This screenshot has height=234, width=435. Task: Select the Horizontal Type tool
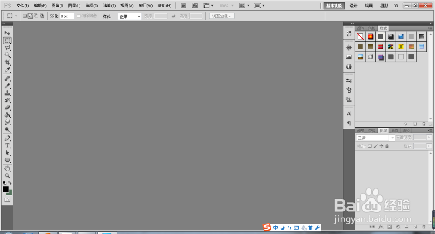coord(7,145)
